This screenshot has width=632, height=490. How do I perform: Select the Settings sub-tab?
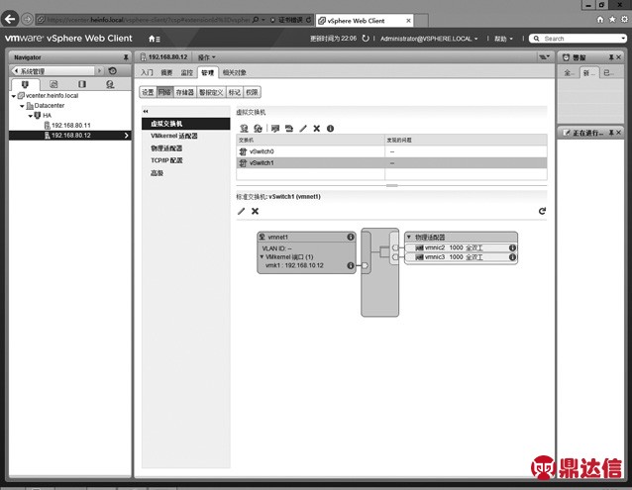point(148,92)
